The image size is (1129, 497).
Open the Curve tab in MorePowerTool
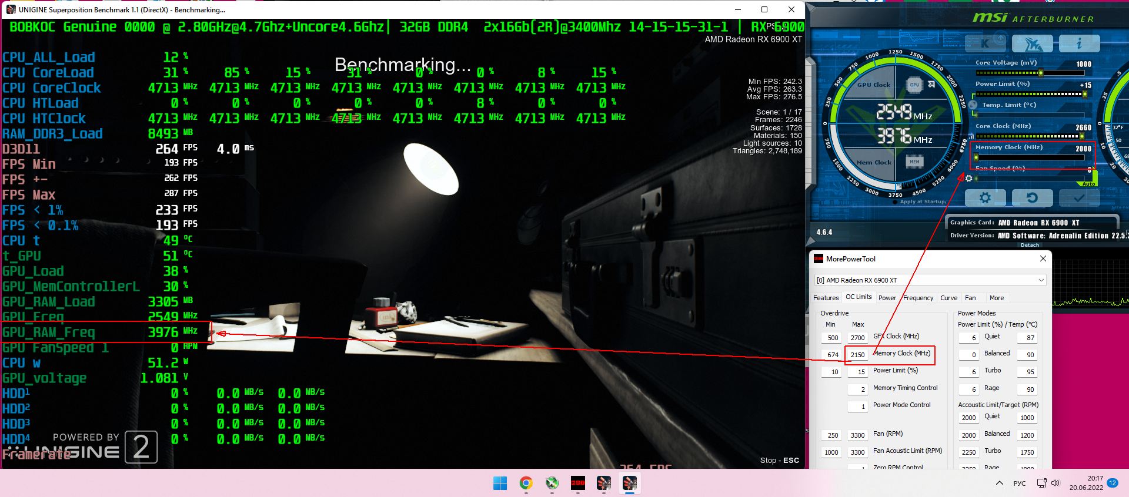pos(948,298)
